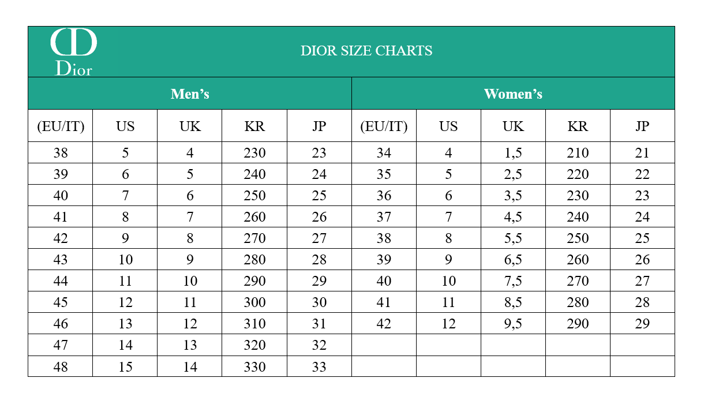Select the Men's (EU/IT) column header
The image size is (704, 404).
click(61, 126)
